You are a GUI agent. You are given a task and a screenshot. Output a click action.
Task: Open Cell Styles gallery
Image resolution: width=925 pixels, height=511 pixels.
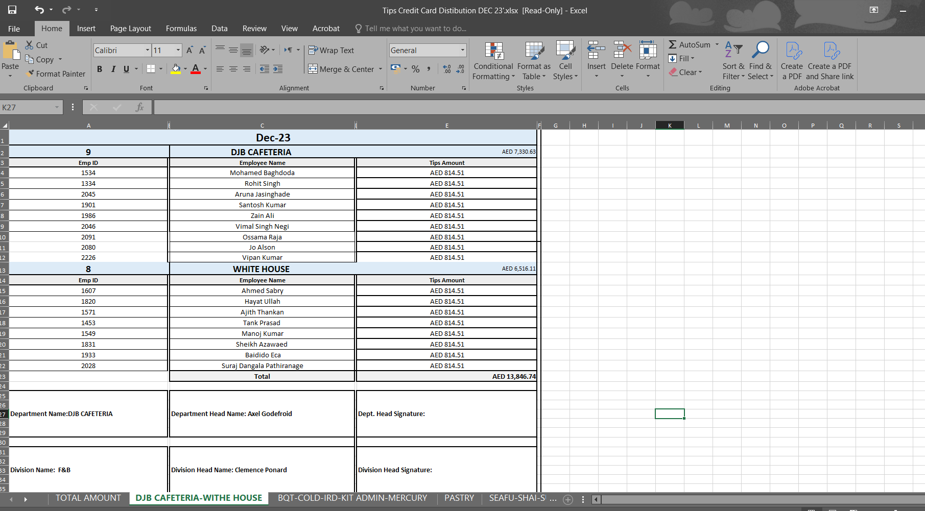click(565, 61)
